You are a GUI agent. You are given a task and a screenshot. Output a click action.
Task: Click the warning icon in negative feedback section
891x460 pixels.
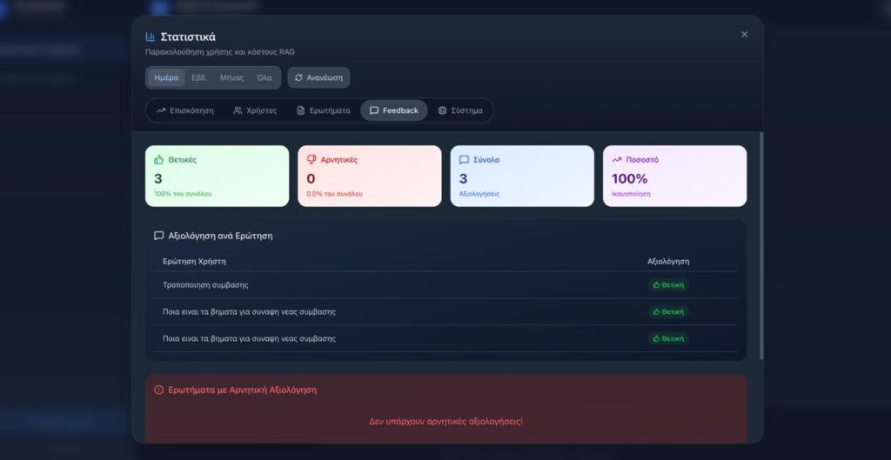(x=158, y=390)
